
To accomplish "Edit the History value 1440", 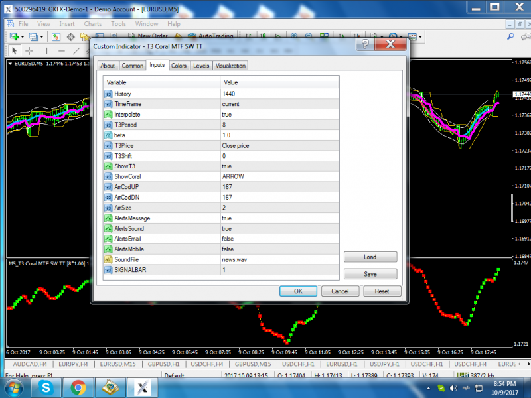I will click(279, 94).
